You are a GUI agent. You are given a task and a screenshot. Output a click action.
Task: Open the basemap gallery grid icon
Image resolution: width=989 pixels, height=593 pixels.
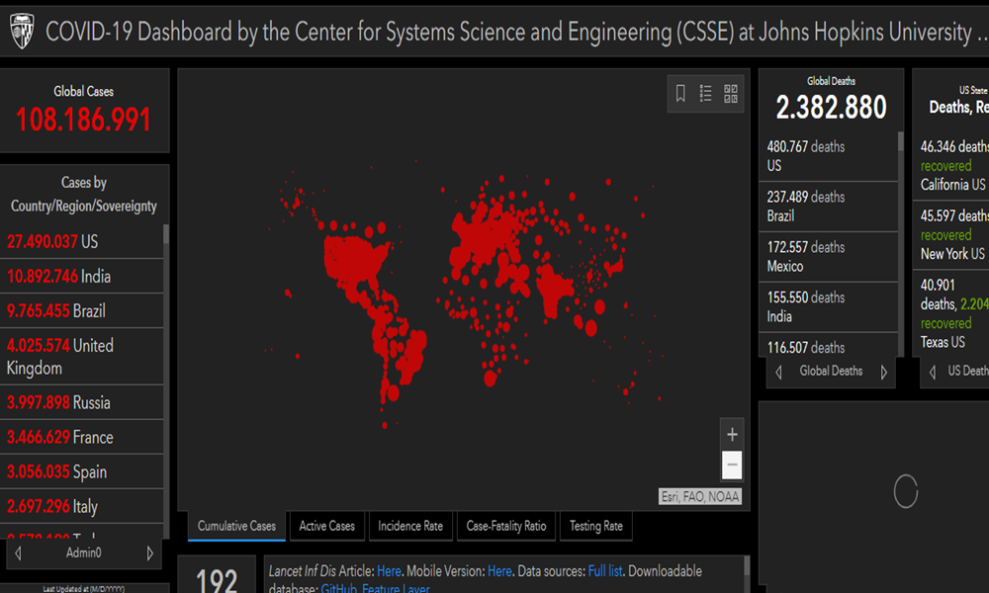[731, 94]
